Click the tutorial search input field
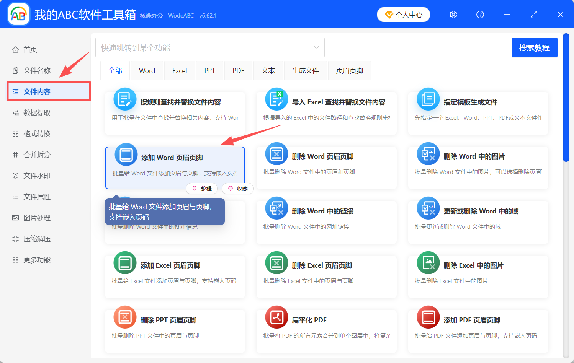This screenshot has width=574, height=363. 417,47
